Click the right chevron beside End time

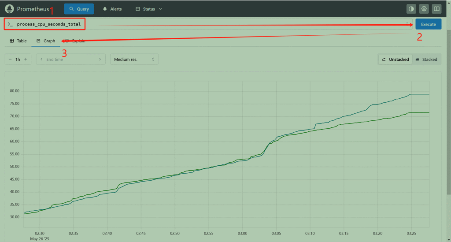point(100,59)
